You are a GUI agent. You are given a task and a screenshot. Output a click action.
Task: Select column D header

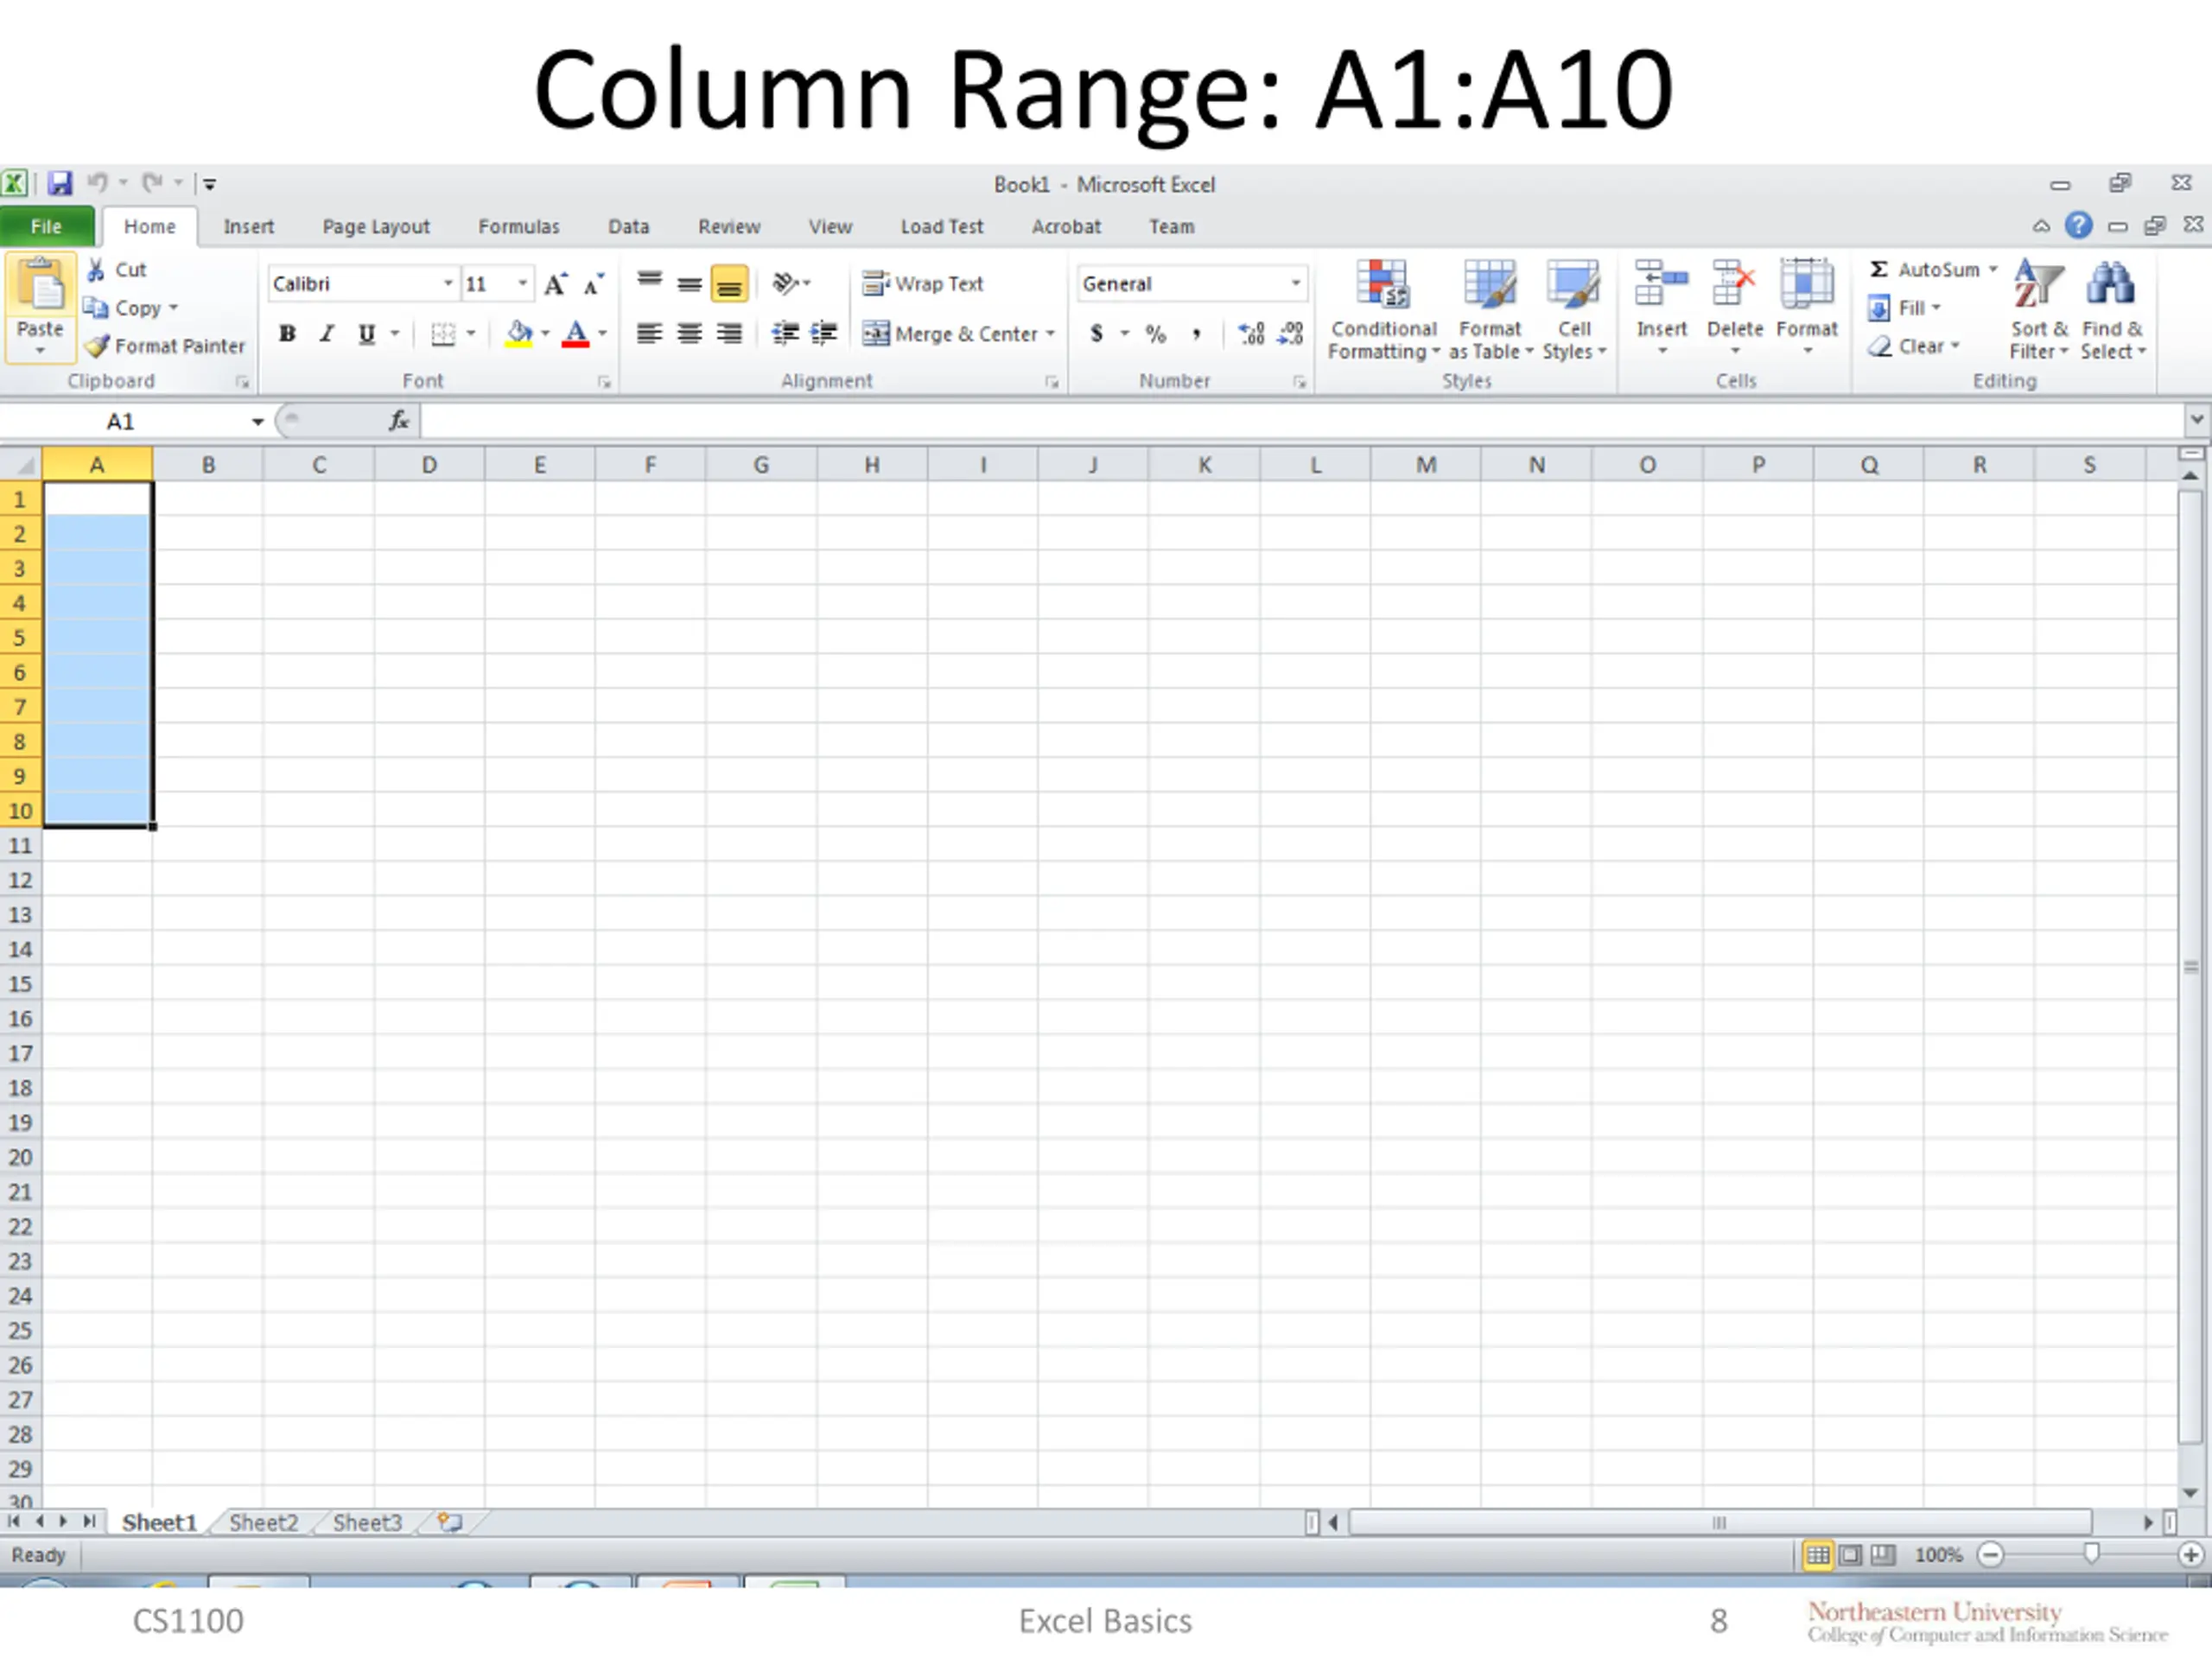click(429, 465)
